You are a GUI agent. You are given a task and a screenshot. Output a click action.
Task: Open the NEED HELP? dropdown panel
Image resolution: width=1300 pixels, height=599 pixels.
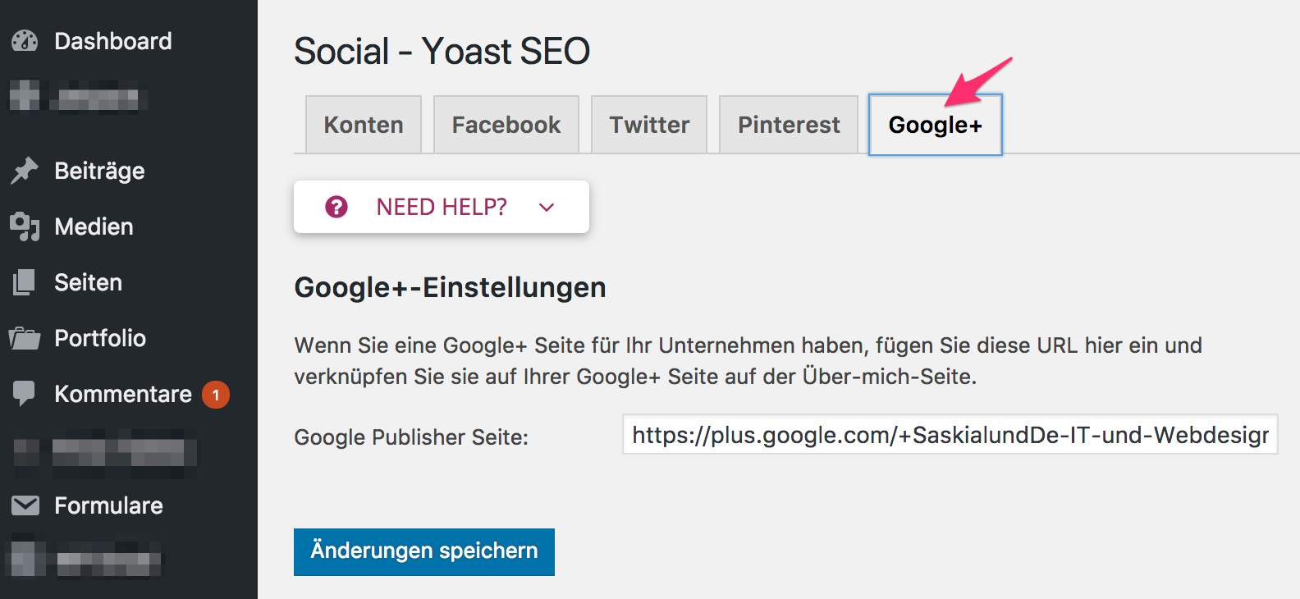click(x=442, y=207)
